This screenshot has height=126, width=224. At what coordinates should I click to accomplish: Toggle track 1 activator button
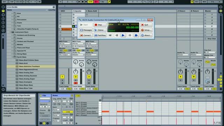[x=62, y=77]
